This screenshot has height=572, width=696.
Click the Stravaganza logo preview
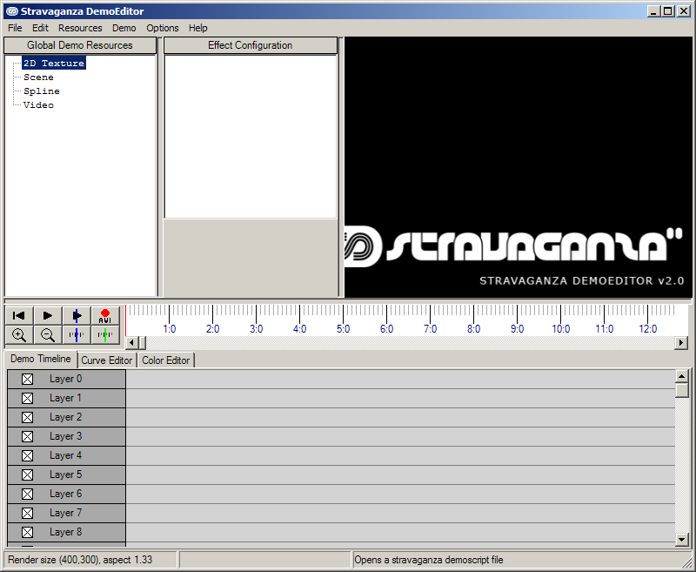point(518,167)
